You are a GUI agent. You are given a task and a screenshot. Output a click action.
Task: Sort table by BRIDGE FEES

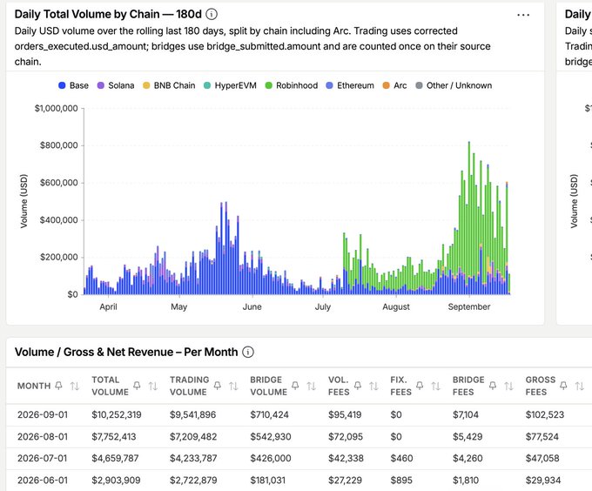509,386
